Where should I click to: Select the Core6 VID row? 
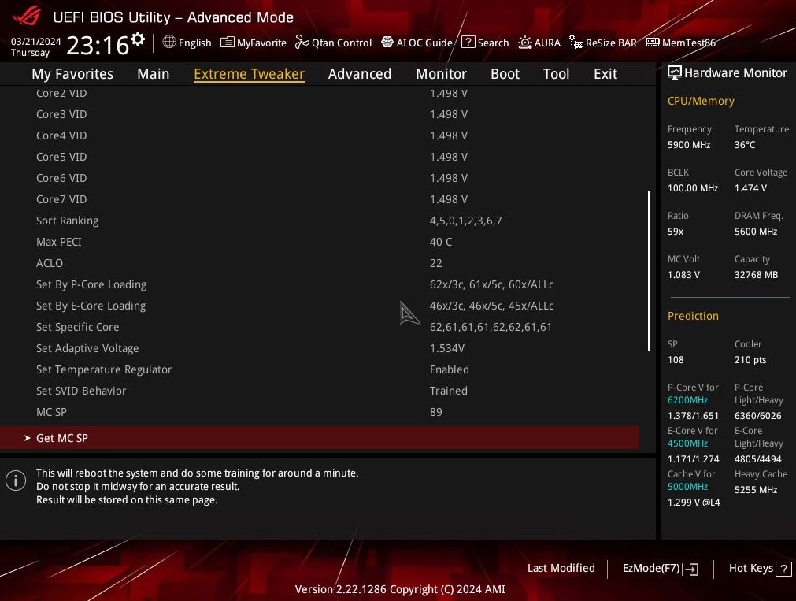coord(320,178)
